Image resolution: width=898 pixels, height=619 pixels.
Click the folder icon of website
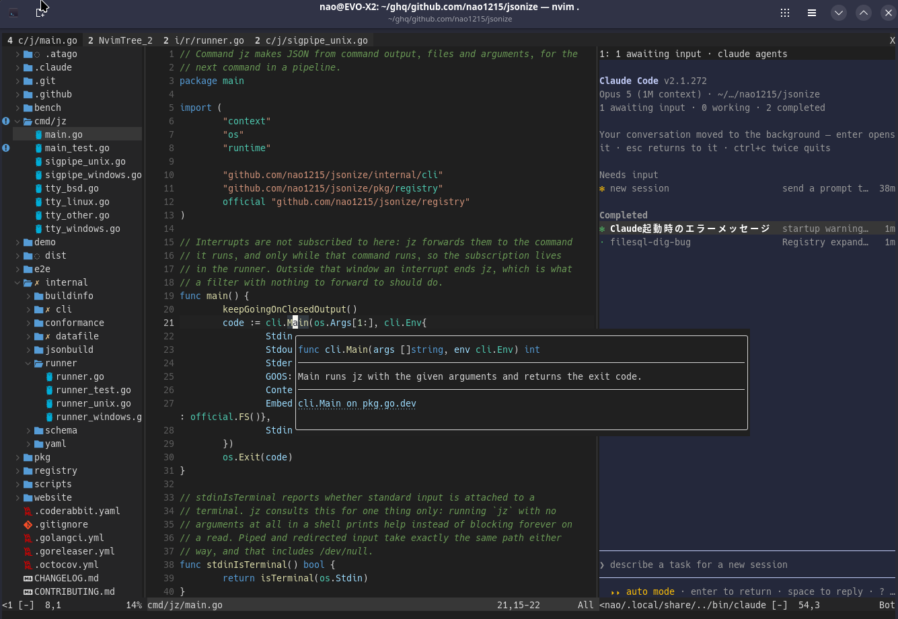click(28, 497)
